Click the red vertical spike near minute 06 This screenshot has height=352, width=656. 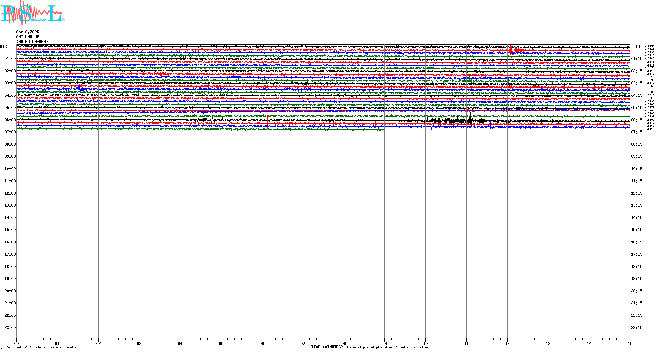(x=268, y=117)
